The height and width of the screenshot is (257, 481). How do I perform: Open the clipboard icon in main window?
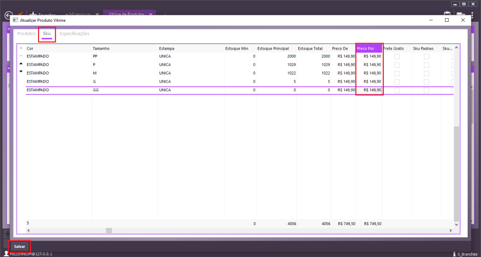[x=447, y=14]
